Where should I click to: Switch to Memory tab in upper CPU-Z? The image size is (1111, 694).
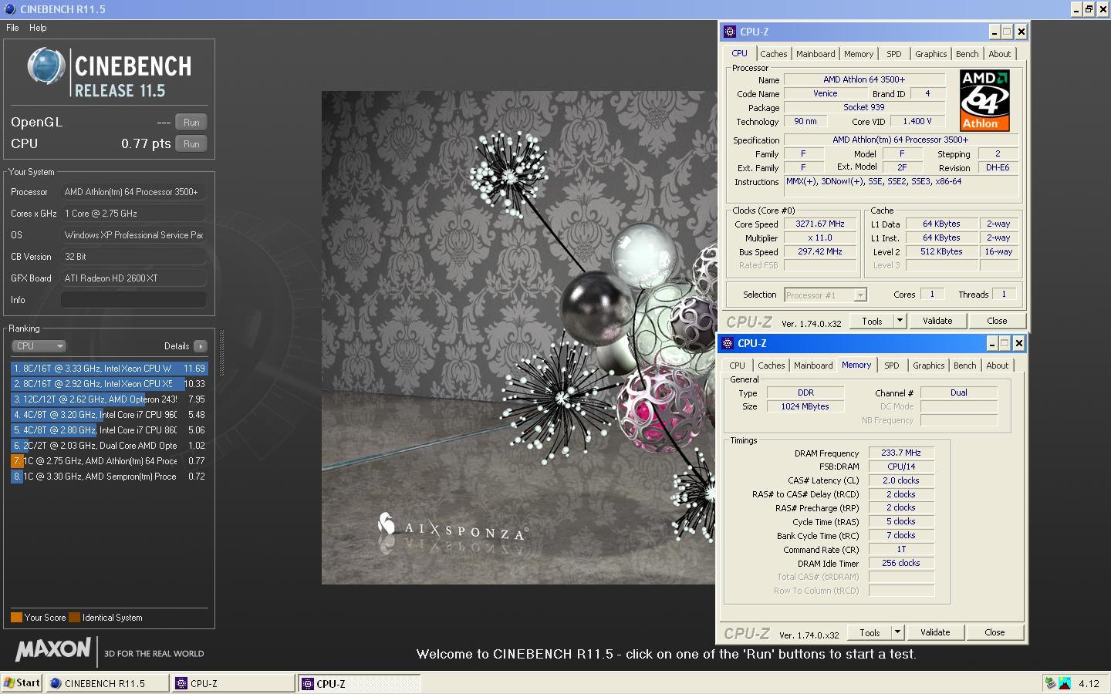click(x=859, y=54)
